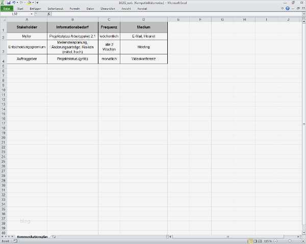Select the E-Mail, Intranet cell
Screen dimensions: 306x244
[x=144, y=37]
